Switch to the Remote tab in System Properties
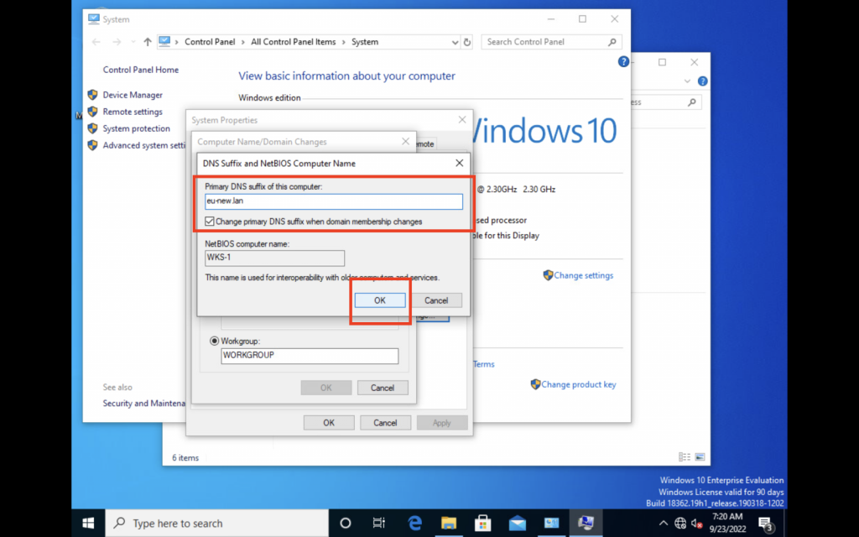This screenshot has height=537, width=859. (424, 144)
